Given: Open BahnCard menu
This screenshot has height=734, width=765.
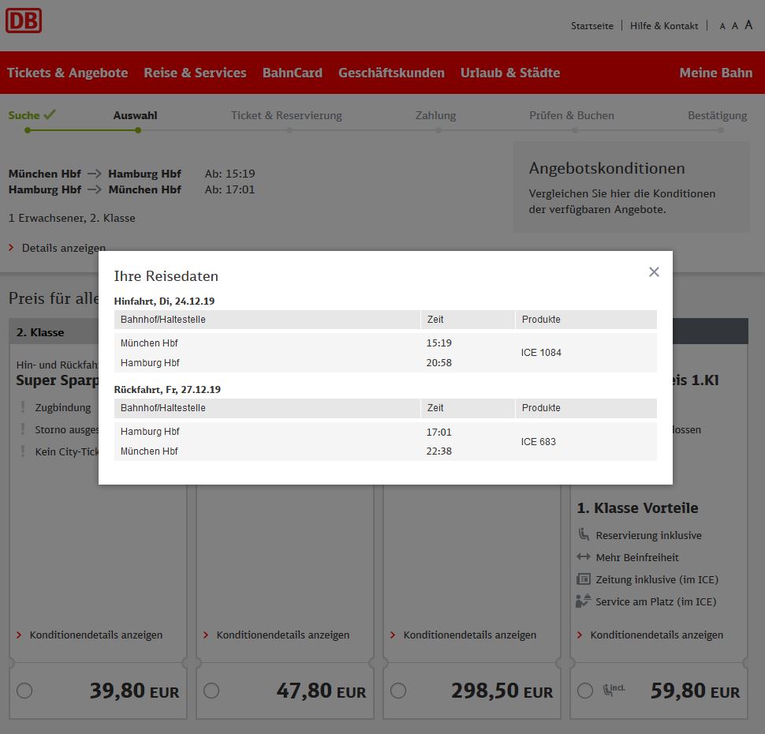Looking at the screenshot, I should coord(293,73).
